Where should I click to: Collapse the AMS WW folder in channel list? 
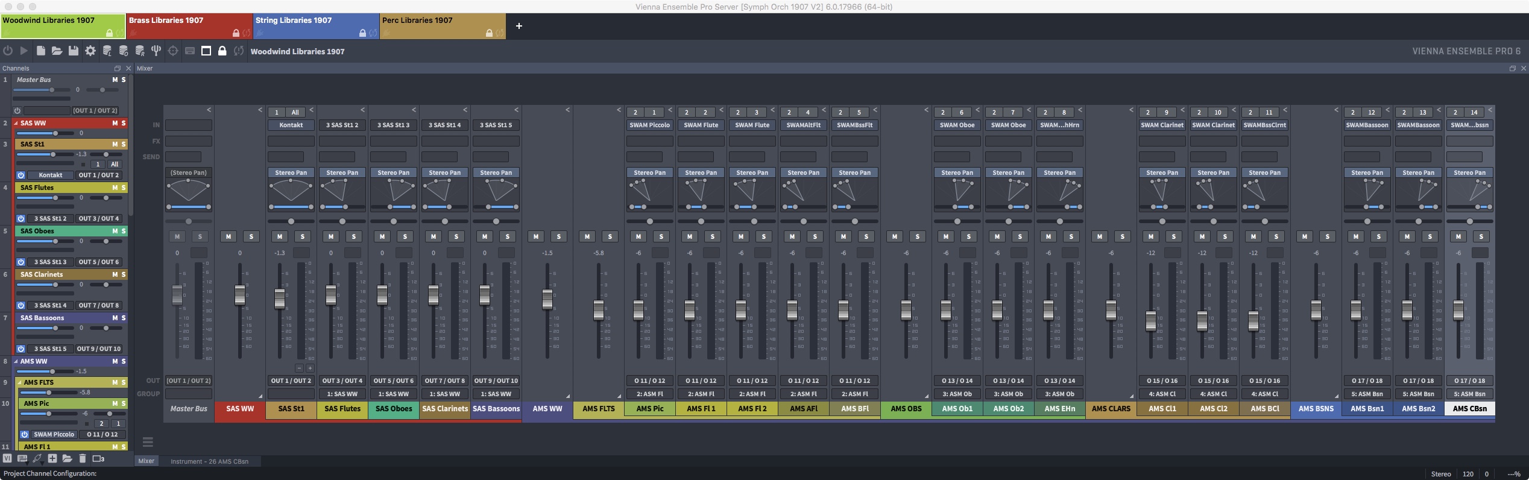pos(16,362)
